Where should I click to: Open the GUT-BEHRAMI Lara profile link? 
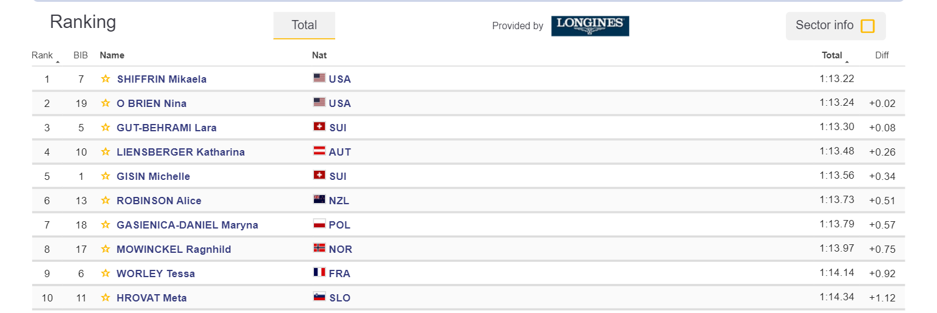coord(166,128)
